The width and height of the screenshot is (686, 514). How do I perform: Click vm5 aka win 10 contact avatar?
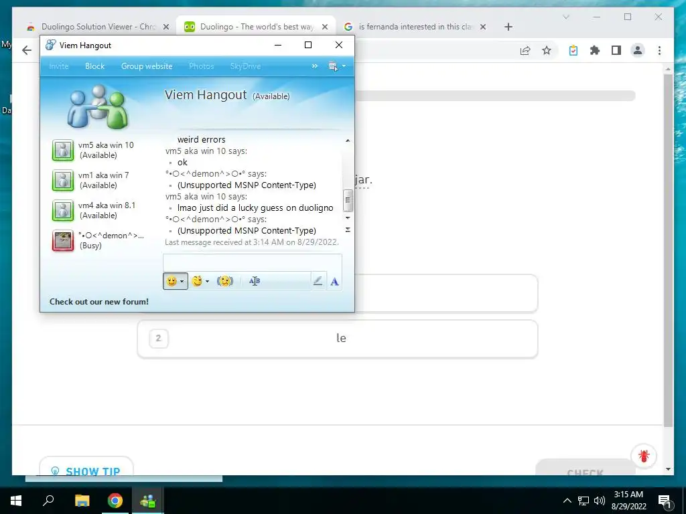click(x=63, y=151)
